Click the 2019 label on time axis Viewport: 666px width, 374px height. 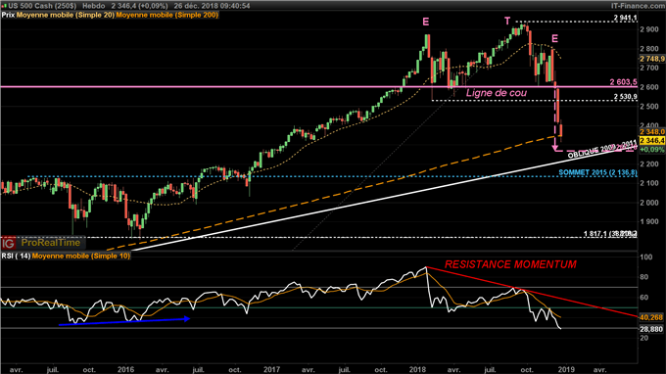[566, 369]
